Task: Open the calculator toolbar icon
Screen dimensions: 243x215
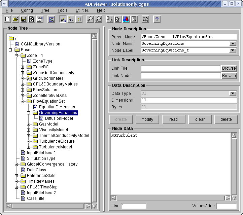Action: pos(134,19)
